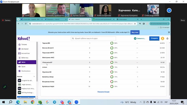The image size is (187, 105).
Task: Bookmark page with the star icon
Action: (135, 24)
